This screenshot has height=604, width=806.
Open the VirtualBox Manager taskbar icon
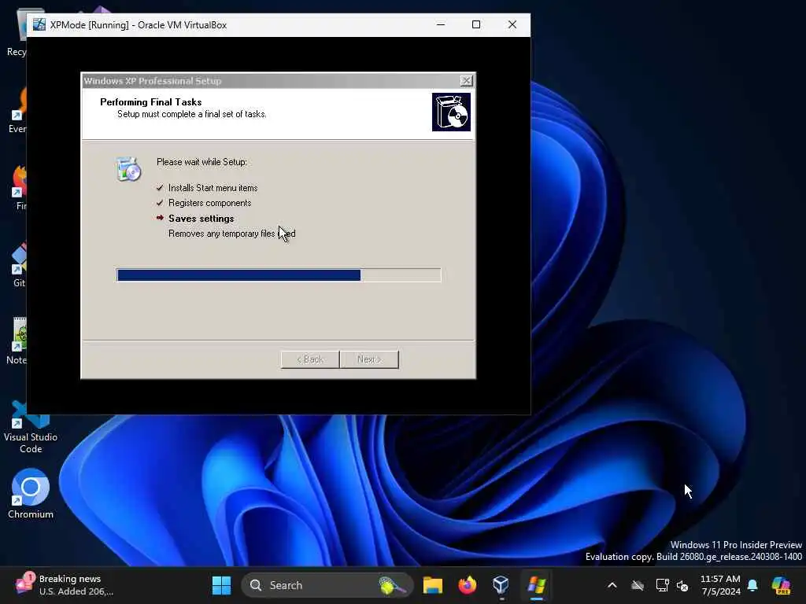point(501,585)
